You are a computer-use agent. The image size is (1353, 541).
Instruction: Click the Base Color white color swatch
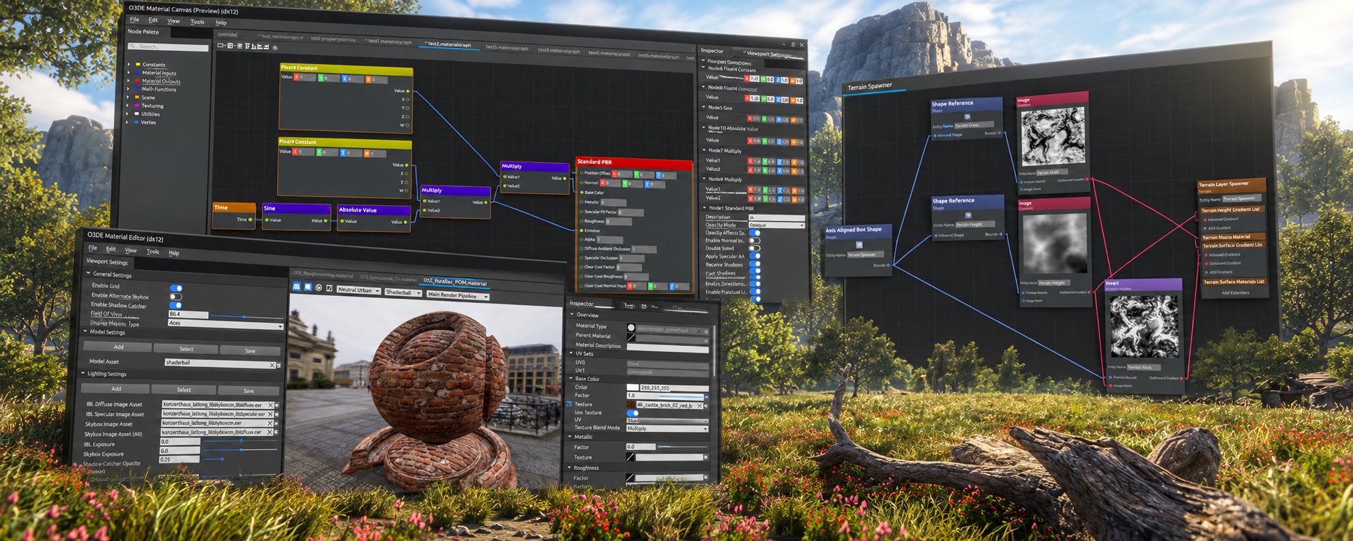coord(632,388)
